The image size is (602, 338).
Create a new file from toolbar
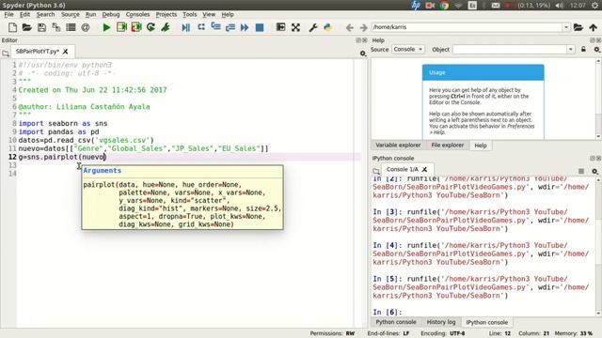[x=12, y=27]
